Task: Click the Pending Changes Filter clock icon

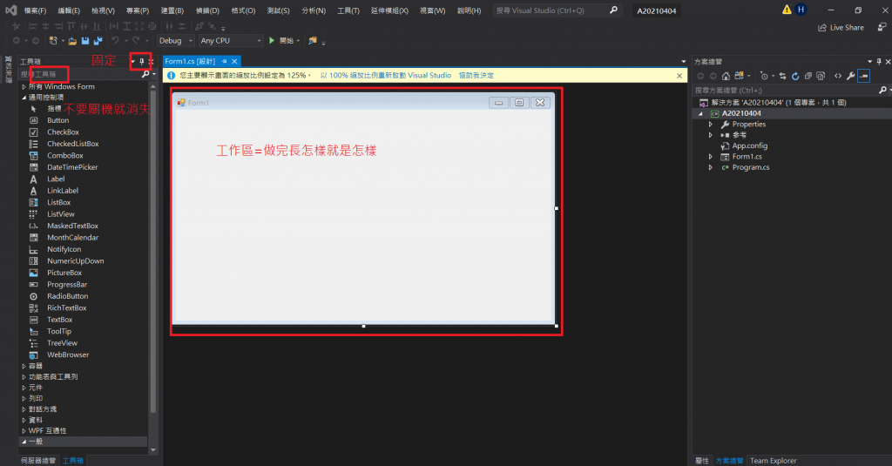Action: point(764,76)
